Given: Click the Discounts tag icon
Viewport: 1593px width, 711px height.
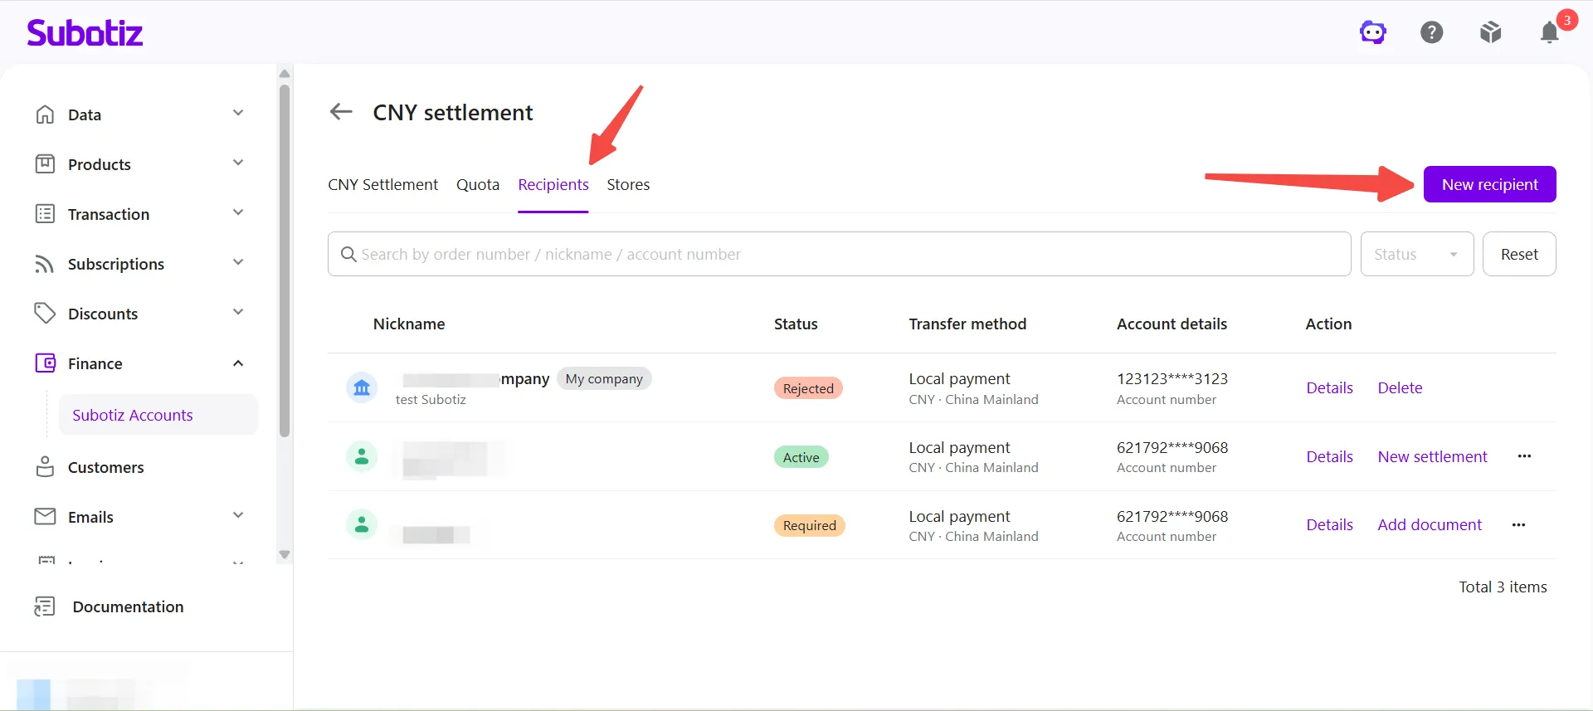Looking at the screenshot, I should click(x=45, y=313).
